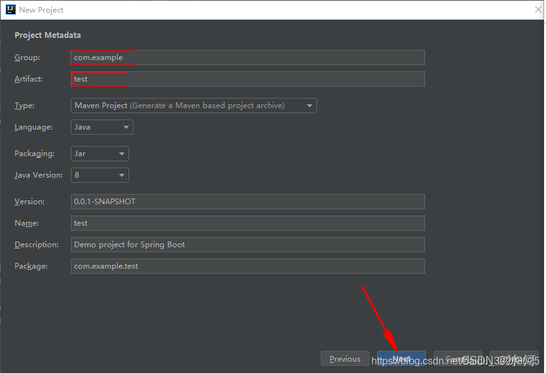Image resolution: width=546 pixels, height=373 pixels.
Task: Open the Packaging dropdown showing Jar
Action: tap(100, 154)
